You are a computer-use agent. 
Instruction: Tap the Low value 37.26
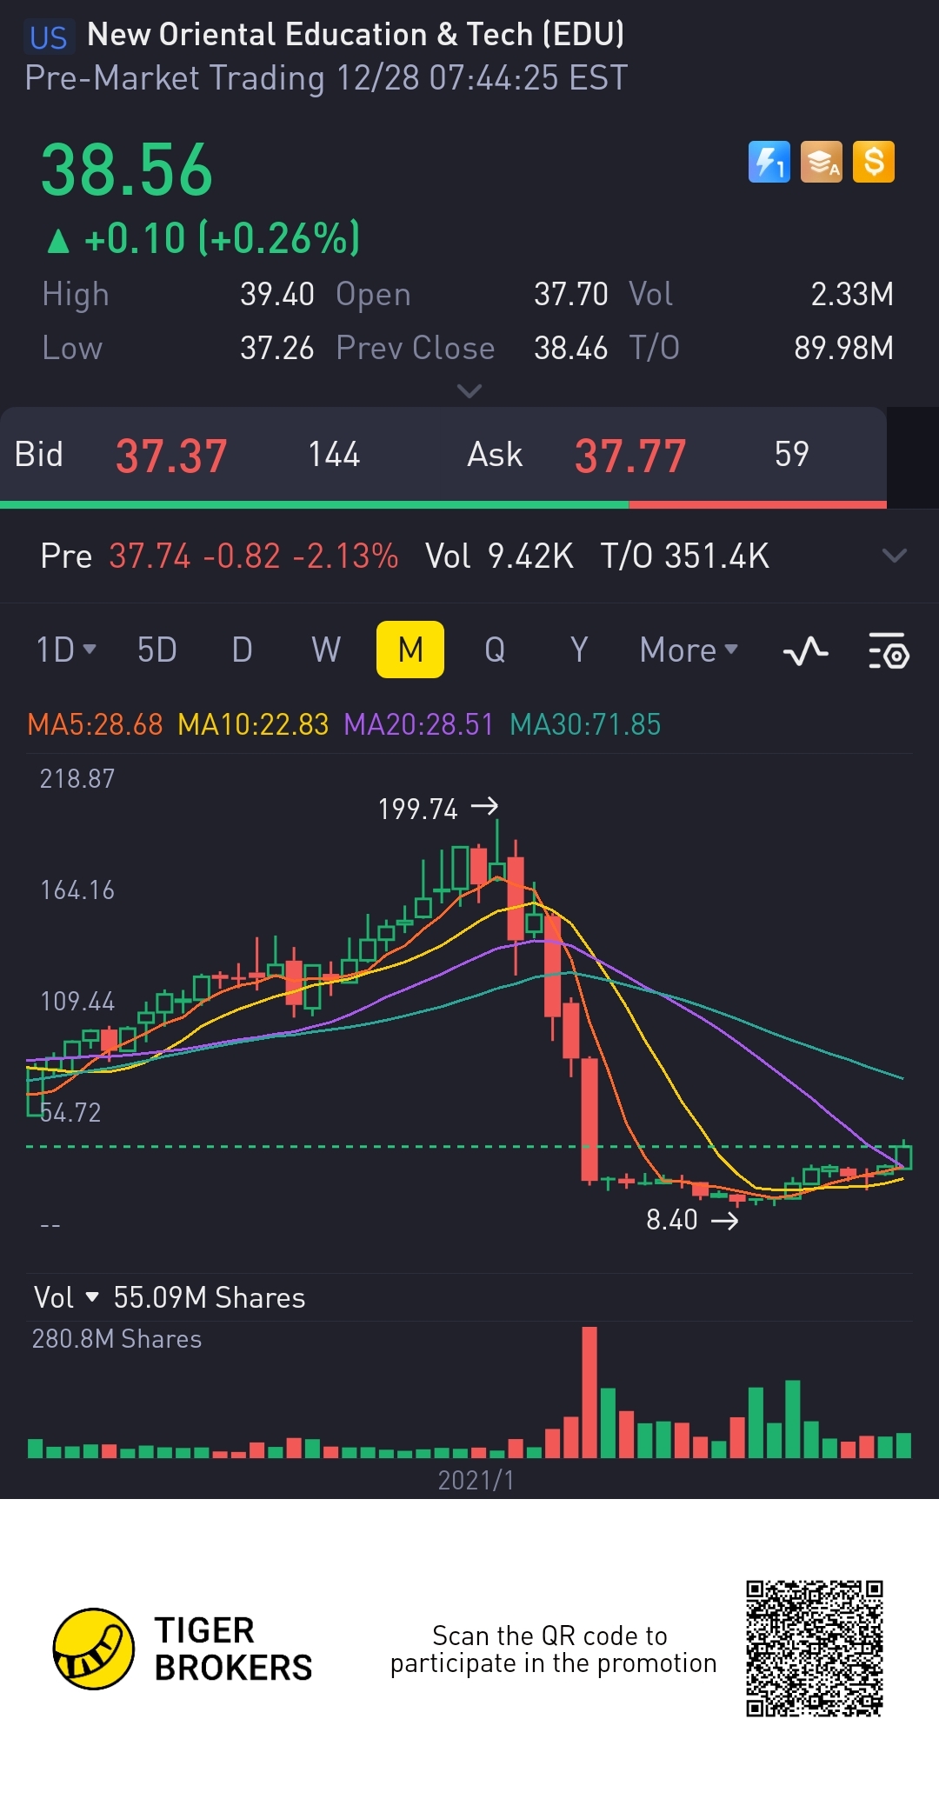pos(277,348)
